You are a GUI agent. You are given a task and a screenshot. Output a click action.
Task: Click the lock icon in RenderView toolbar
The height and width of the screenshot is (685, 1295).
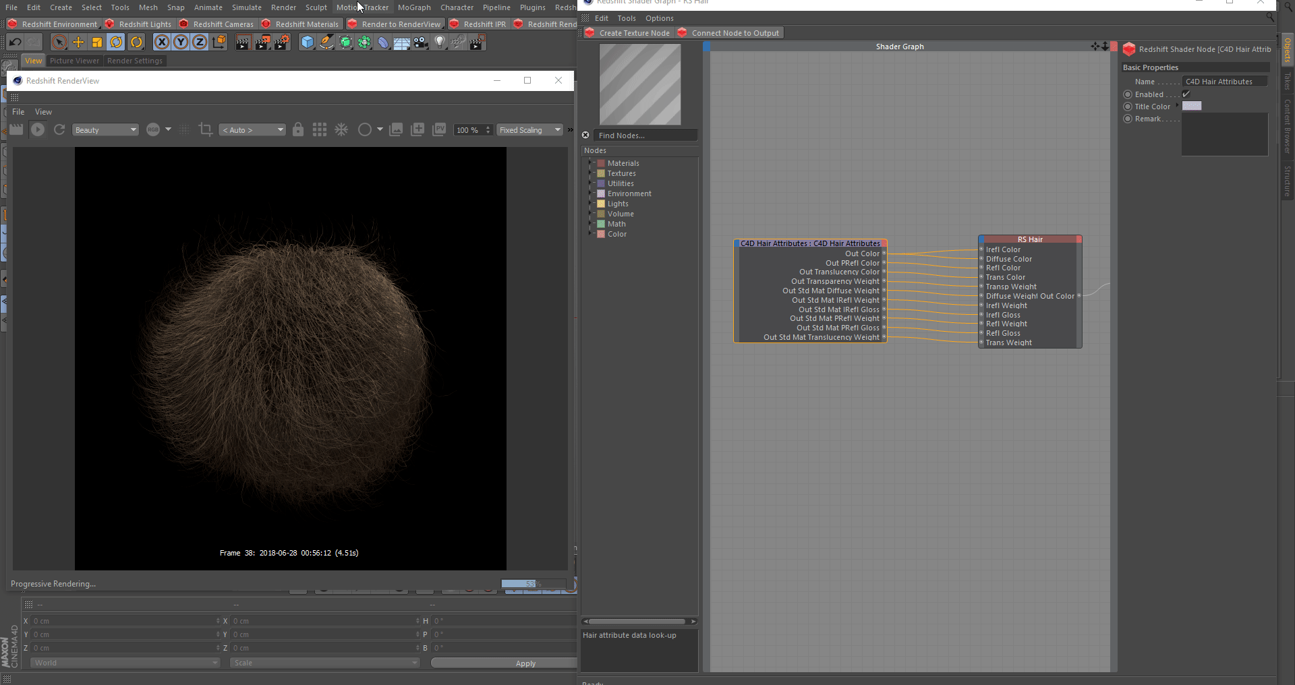click(298, 129)
